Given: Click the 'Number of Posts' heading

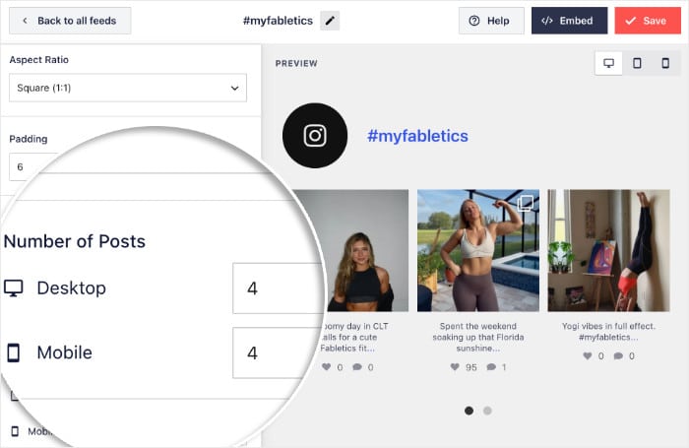Looking at the screenshot, I should coord(75,241).
